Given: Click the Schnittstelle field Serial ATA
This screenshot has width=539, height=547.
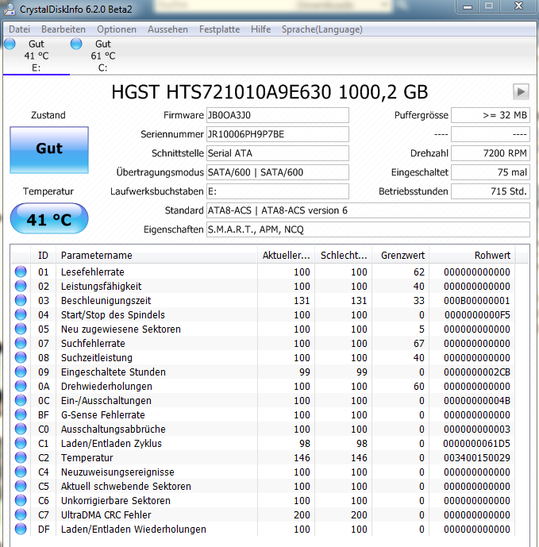Looking at the screenshot, I should tap(278, 153).
